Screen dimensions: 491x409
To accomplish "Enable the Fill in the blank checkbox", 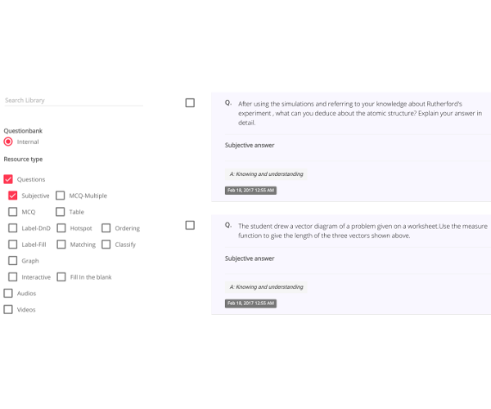I will point(61,277).
